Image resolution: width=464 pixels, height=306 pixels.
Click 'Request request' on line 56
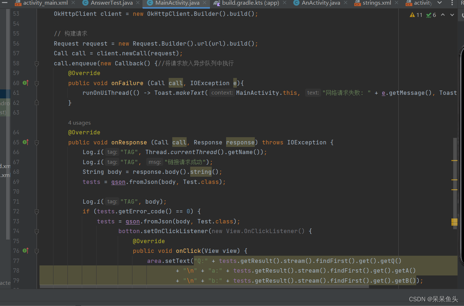(x=81, y=43)
